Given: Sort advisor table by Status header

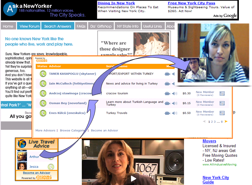Looking at the screenshot, I should pyautogui.click(x=42, y=66).
